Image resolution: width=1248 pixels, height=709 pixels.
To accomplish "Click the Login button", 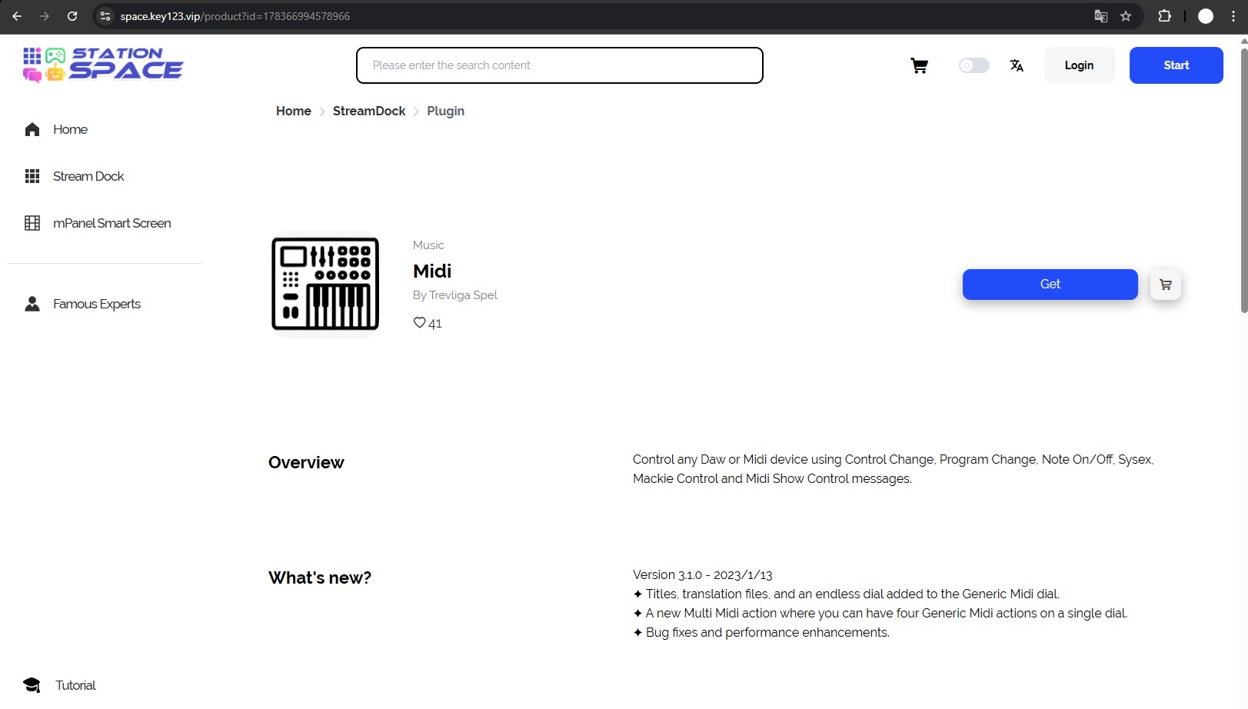I will [x=1079, y=65].
